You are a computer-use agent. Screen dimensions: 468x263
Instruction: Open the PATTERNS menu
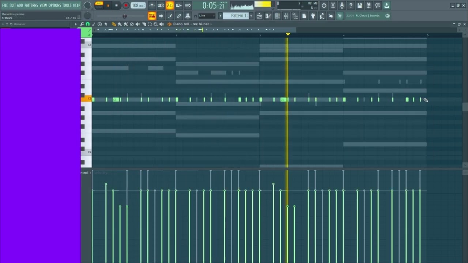pyautogui.click(x=31, y=5)
